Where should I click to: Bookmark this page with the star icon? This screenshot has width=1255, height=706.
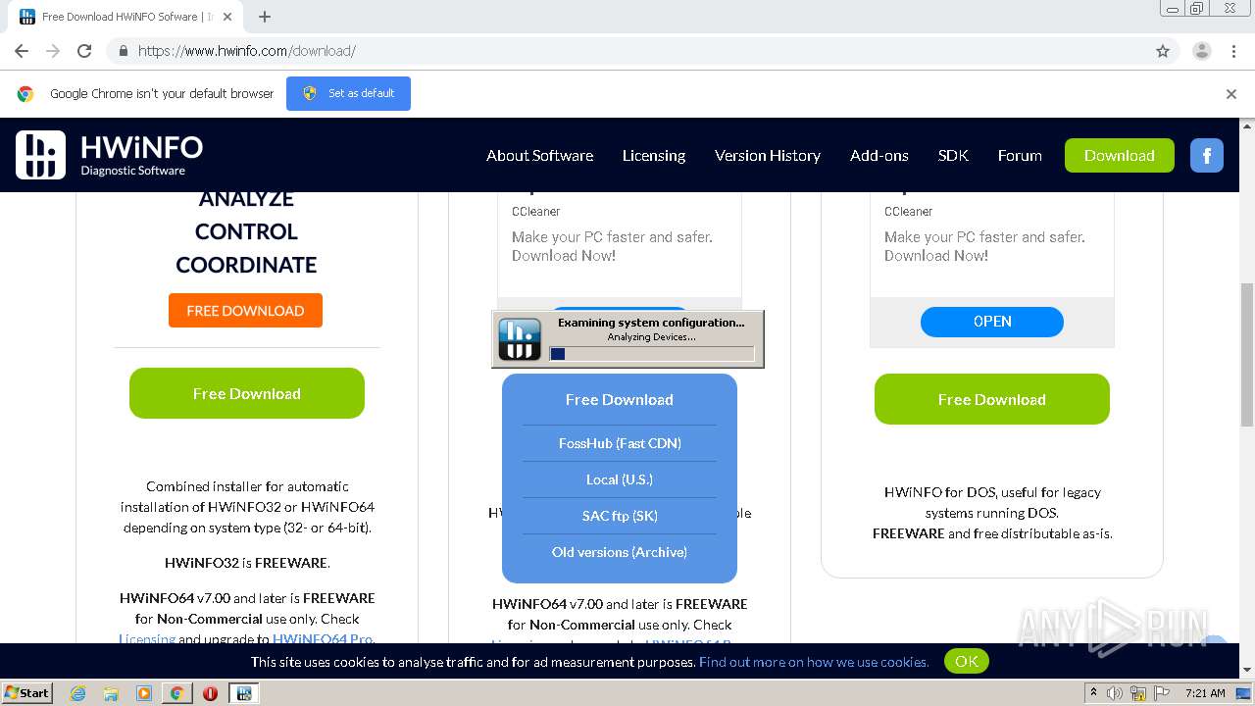[1163, 51]
